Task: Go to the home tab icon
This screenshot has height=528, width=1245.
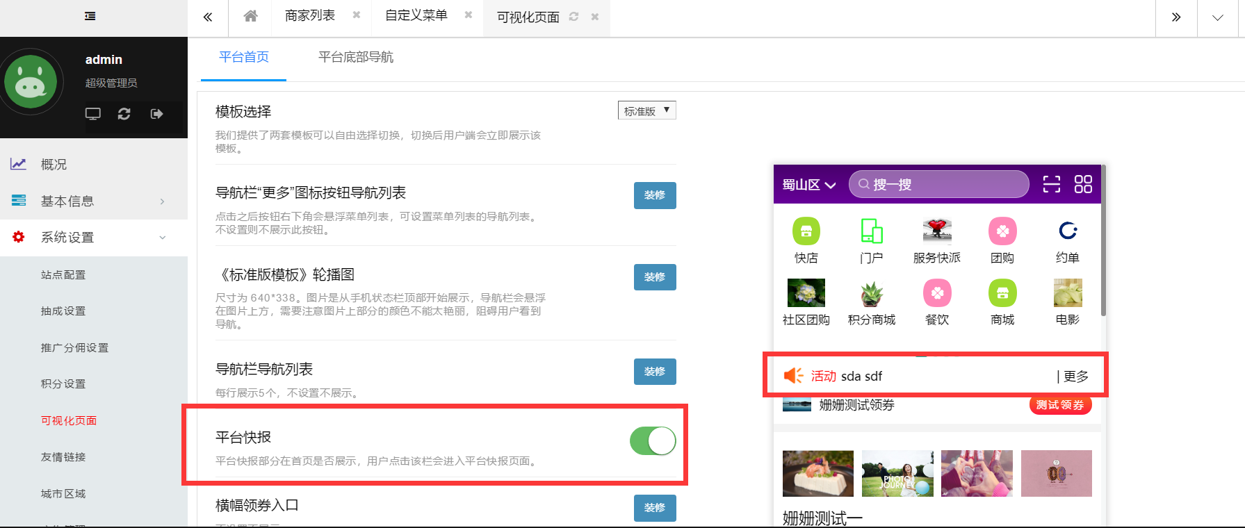Action: 251,15
